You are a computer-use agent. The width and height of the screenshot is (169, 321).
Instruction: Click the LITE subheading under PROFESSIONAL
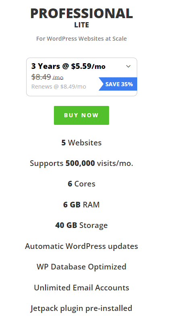point(82,25)
